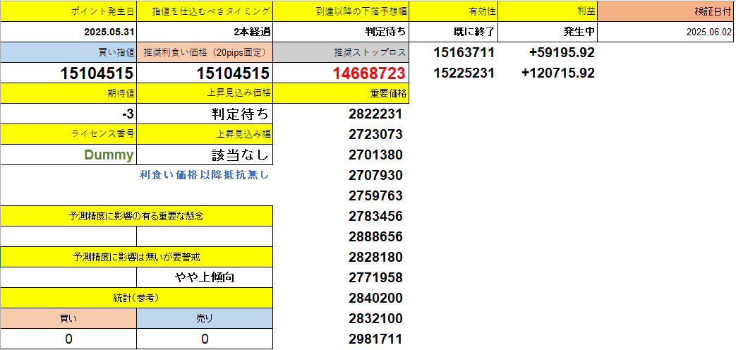Image resolution: width=736 pixels, height=350 pixels.
Task: Click the date cell 2025.06.02
Action: point(667,32)
